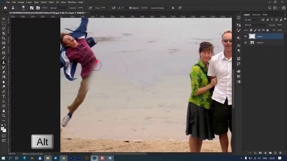Image resolution: width=287 pixels, height=161 pixels.
Task: Select the Brush tool
Action: tap(4, 58)
